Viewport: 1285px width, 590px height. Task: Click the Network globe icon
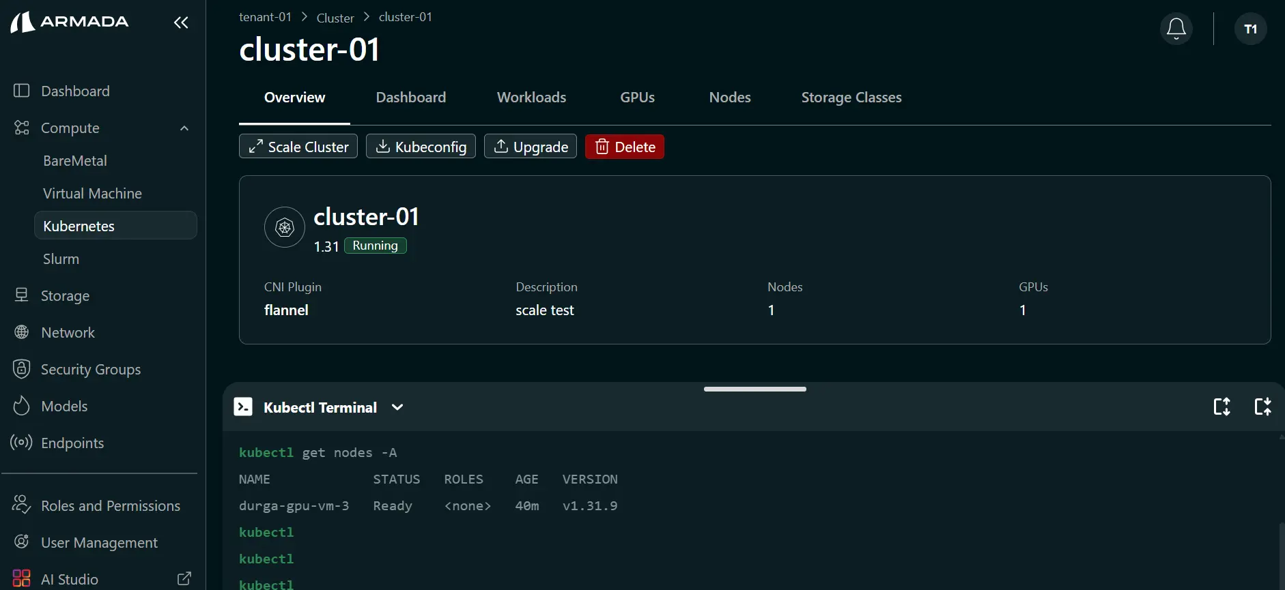click(x=22, y=332)
